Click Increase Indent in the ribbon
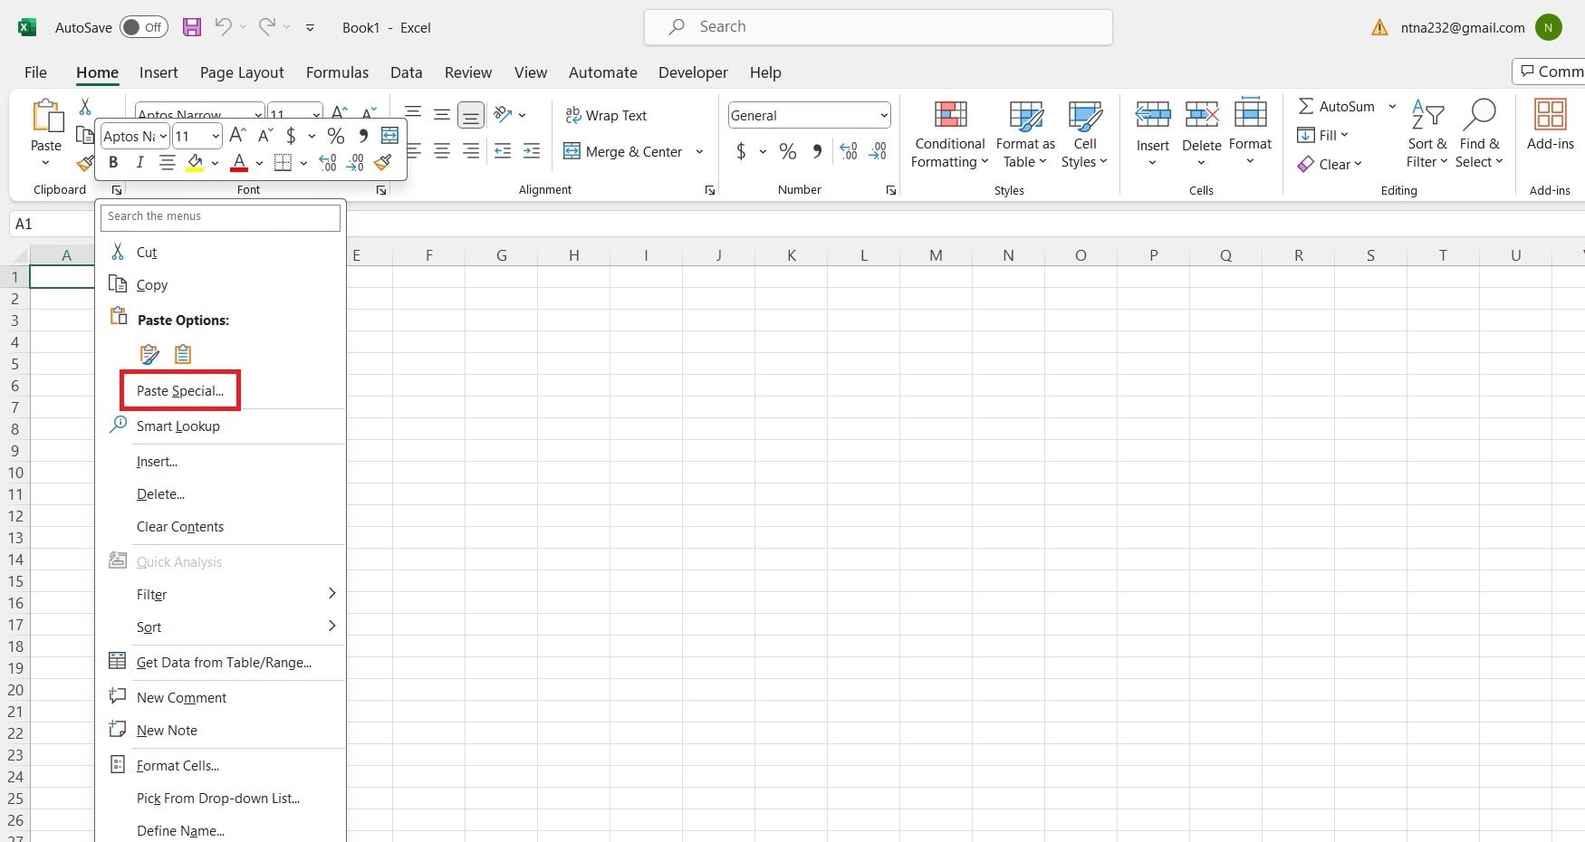 [532, 151]
